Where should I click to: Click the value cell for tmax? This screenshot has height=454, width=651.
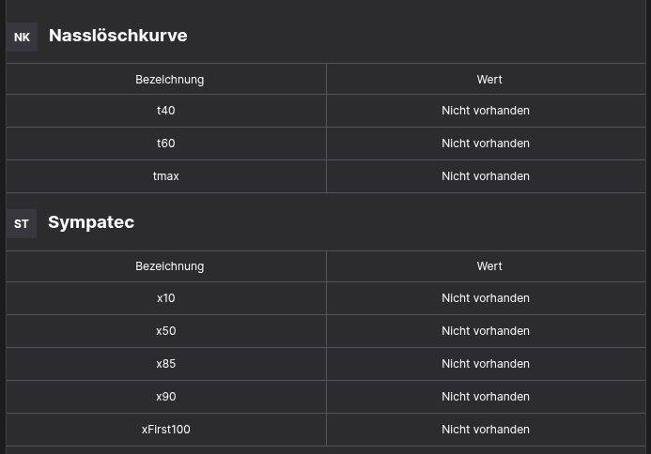[486, 176]
